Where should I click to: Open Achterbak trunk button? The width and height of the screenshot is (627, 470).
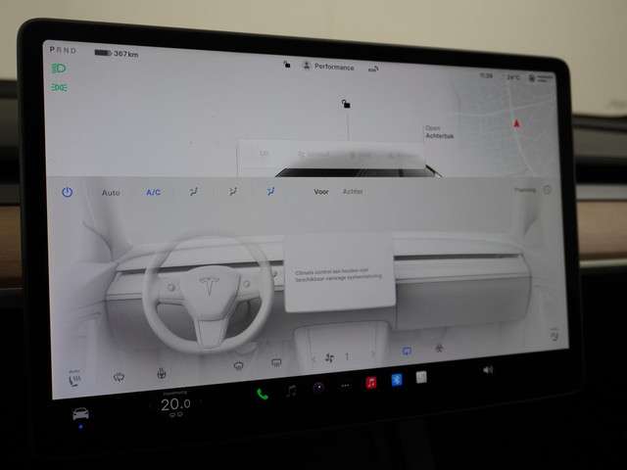pos(440,132)
